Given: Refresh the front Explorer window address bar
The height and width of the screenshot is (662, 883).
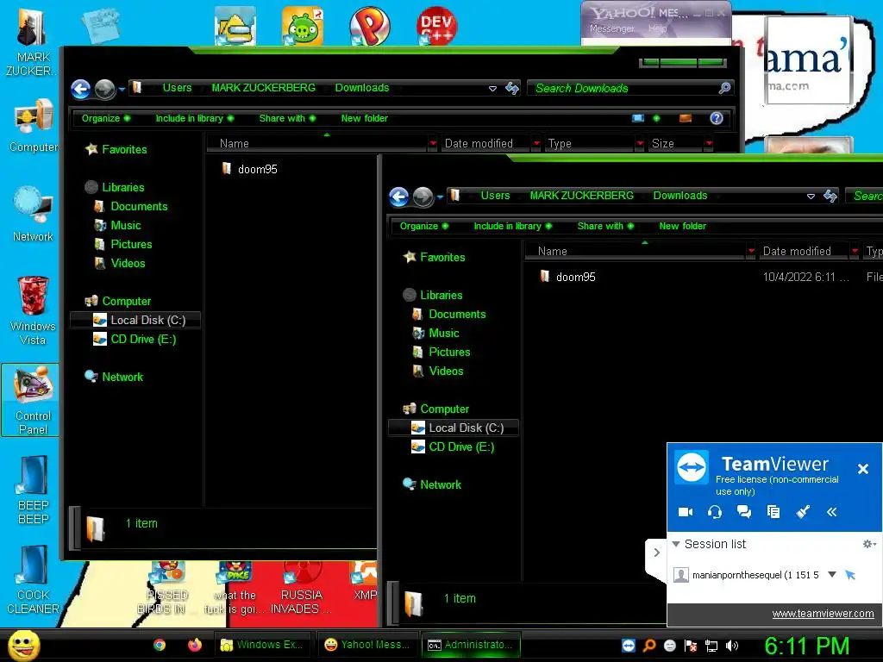Looking at the screenshot, I should coord(830,196).
